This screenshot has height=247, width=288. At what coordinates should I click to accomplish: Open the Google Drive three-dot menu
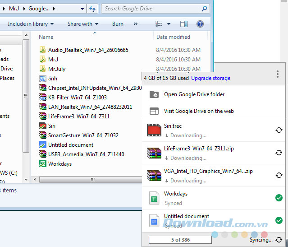tap(278, 74)
